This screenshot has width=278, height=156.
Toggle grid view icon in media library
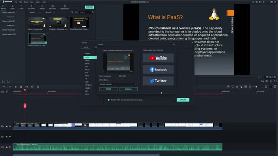click(76, 12)
